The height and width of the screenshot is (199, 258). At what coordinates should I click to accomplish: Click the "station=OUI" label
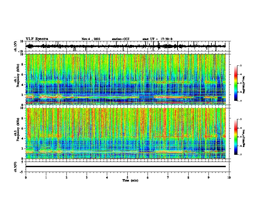(121, 39)
